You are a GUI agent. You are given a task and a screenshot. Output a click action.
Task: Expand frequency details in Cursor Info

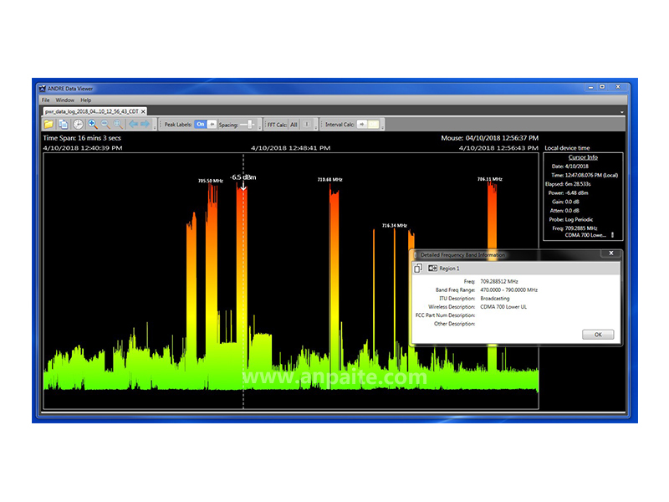[612, 235]
